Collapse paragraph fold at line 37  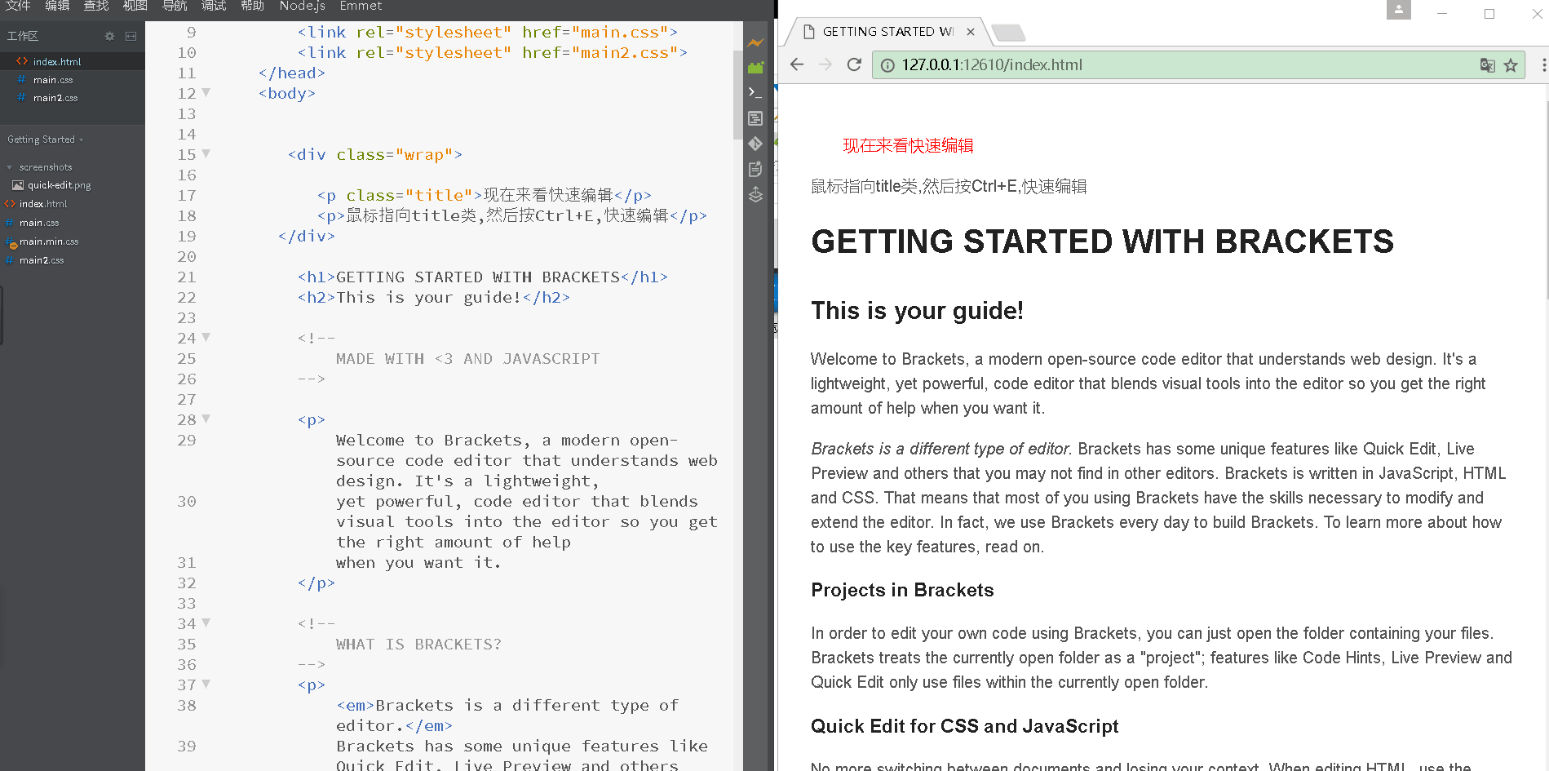tap(206, 684)
